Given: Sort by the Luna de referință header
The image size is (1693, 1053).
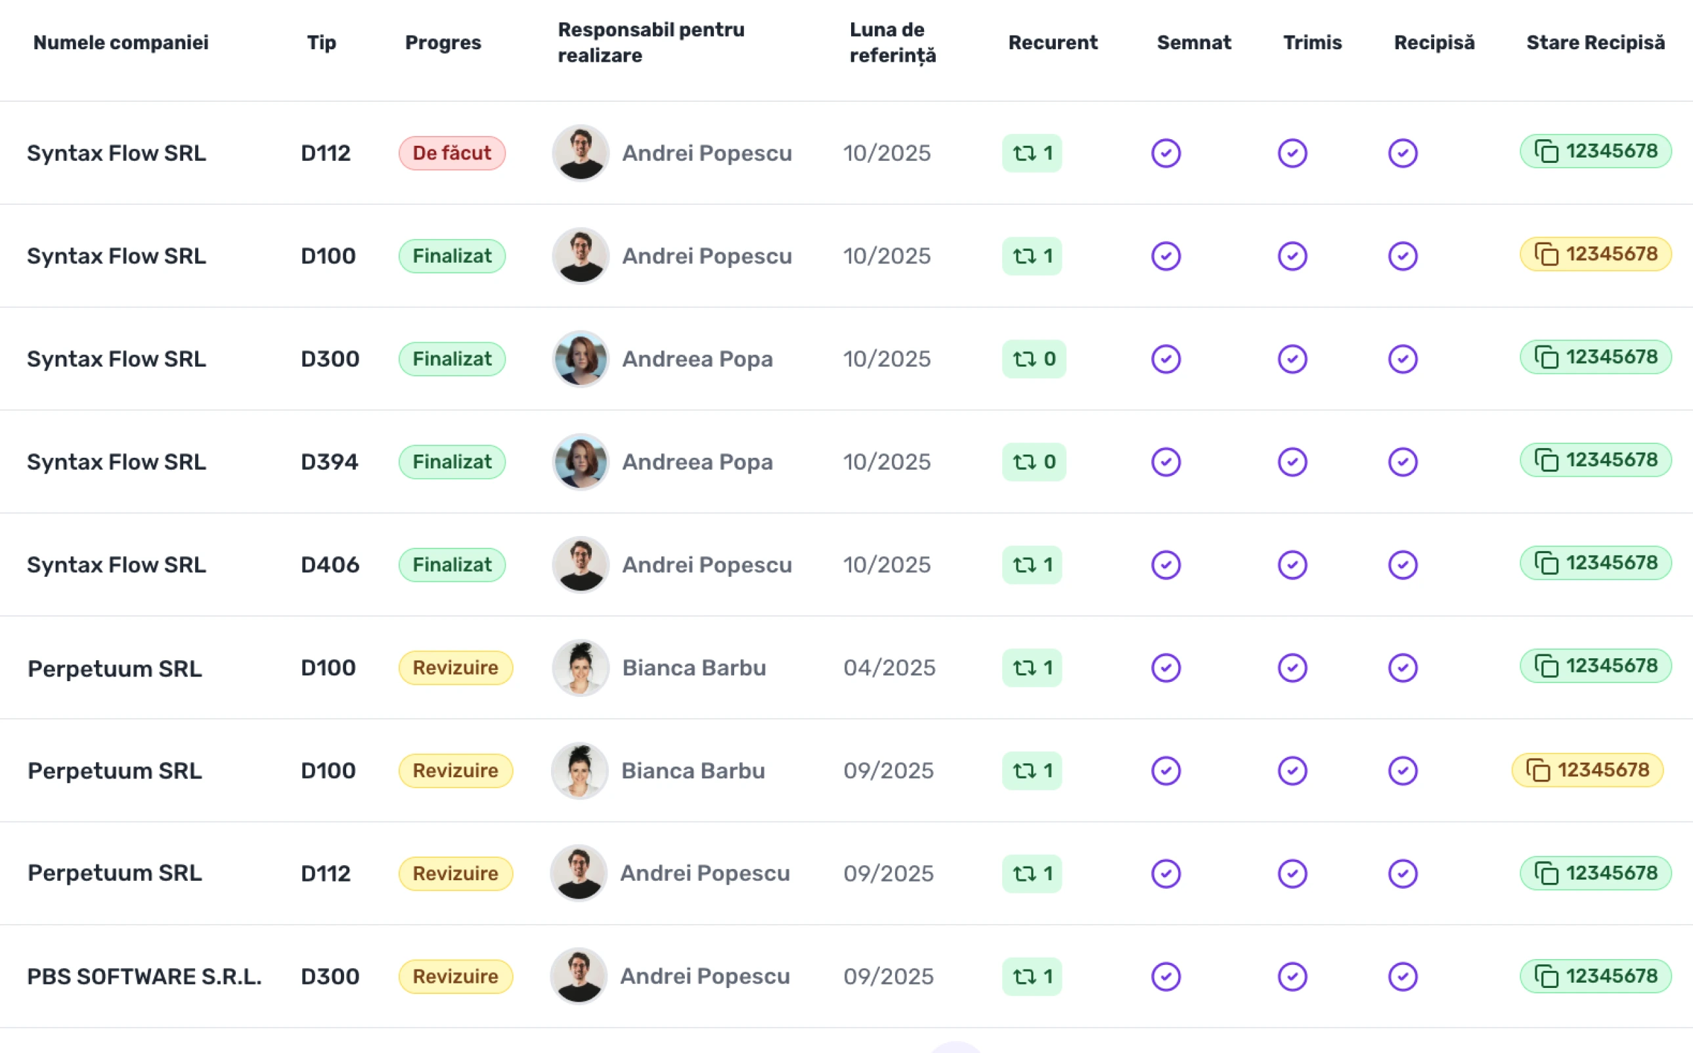Looking at the screenshot, I should 892,43.
